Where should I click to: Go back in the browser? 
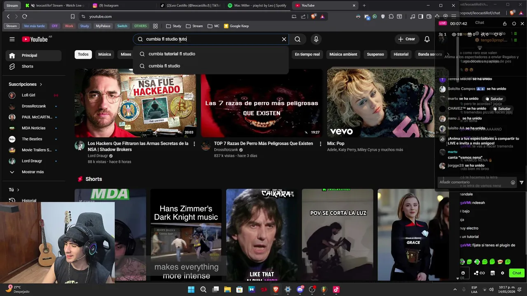[8, 16]
